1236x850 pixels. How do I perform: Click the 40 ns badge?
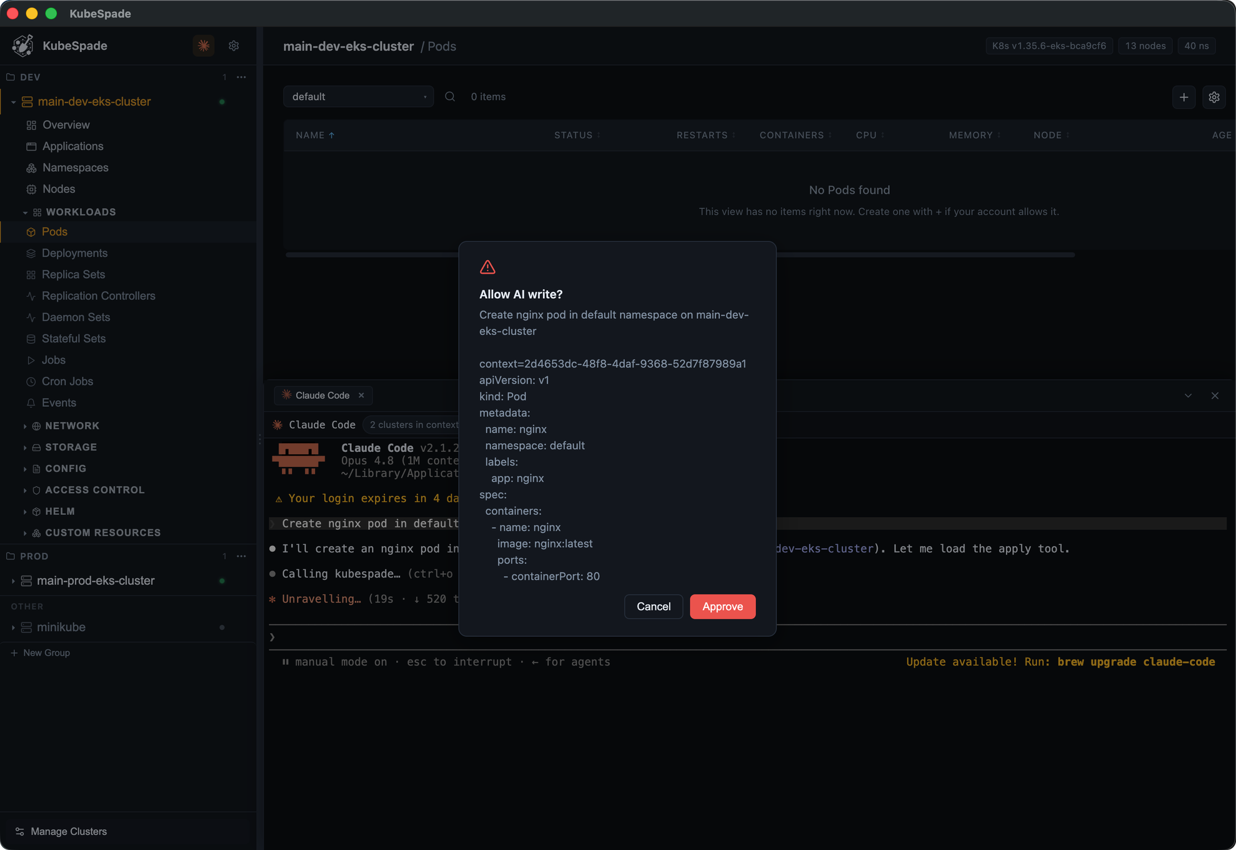(x=1196, y=46)
